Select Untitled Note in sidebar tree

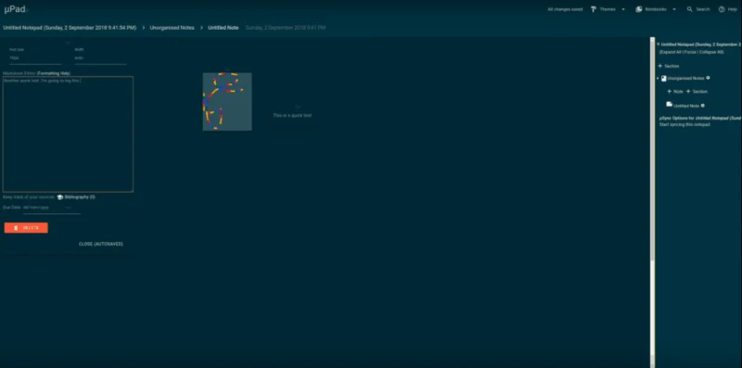(686, 106)
